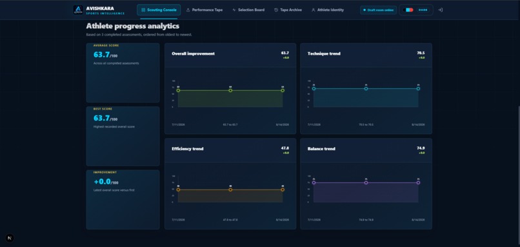Click the 74.9 to 74.9 range text
The width and height of the screenshot is (520, 247).
[x=366, y=220]
